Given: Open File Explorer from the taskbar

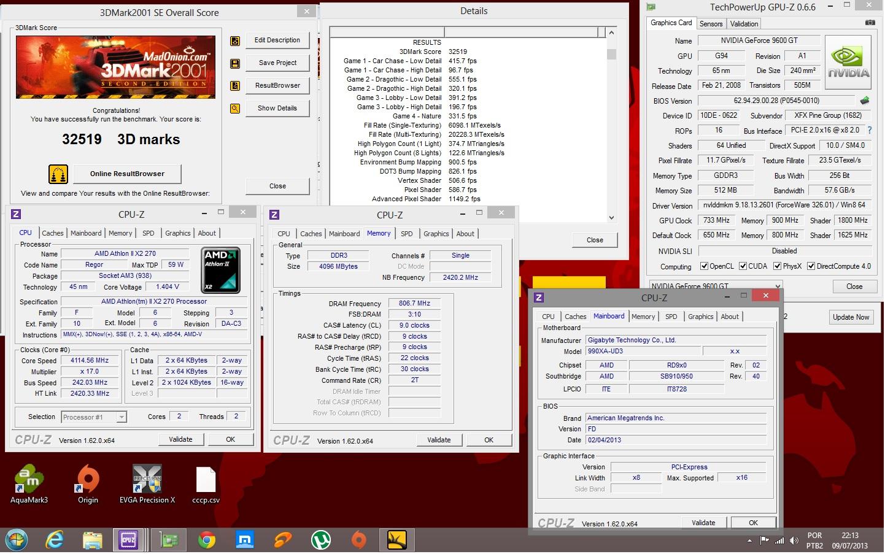Looking at the screenshot, I should coord(93,541).
